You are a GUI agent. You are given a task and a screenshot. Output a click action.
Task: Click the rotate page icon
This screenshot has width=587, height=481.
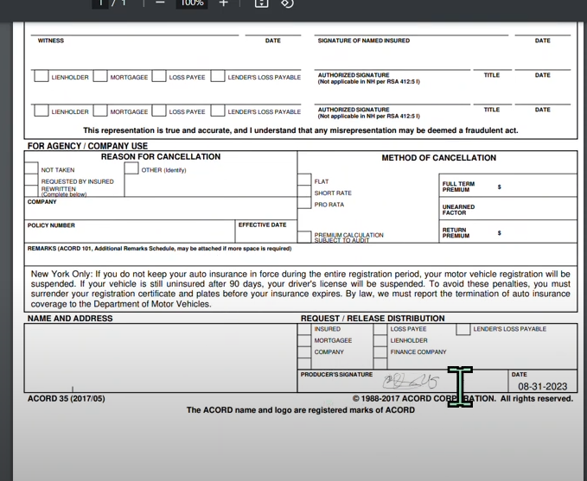[x=287, y=3]
